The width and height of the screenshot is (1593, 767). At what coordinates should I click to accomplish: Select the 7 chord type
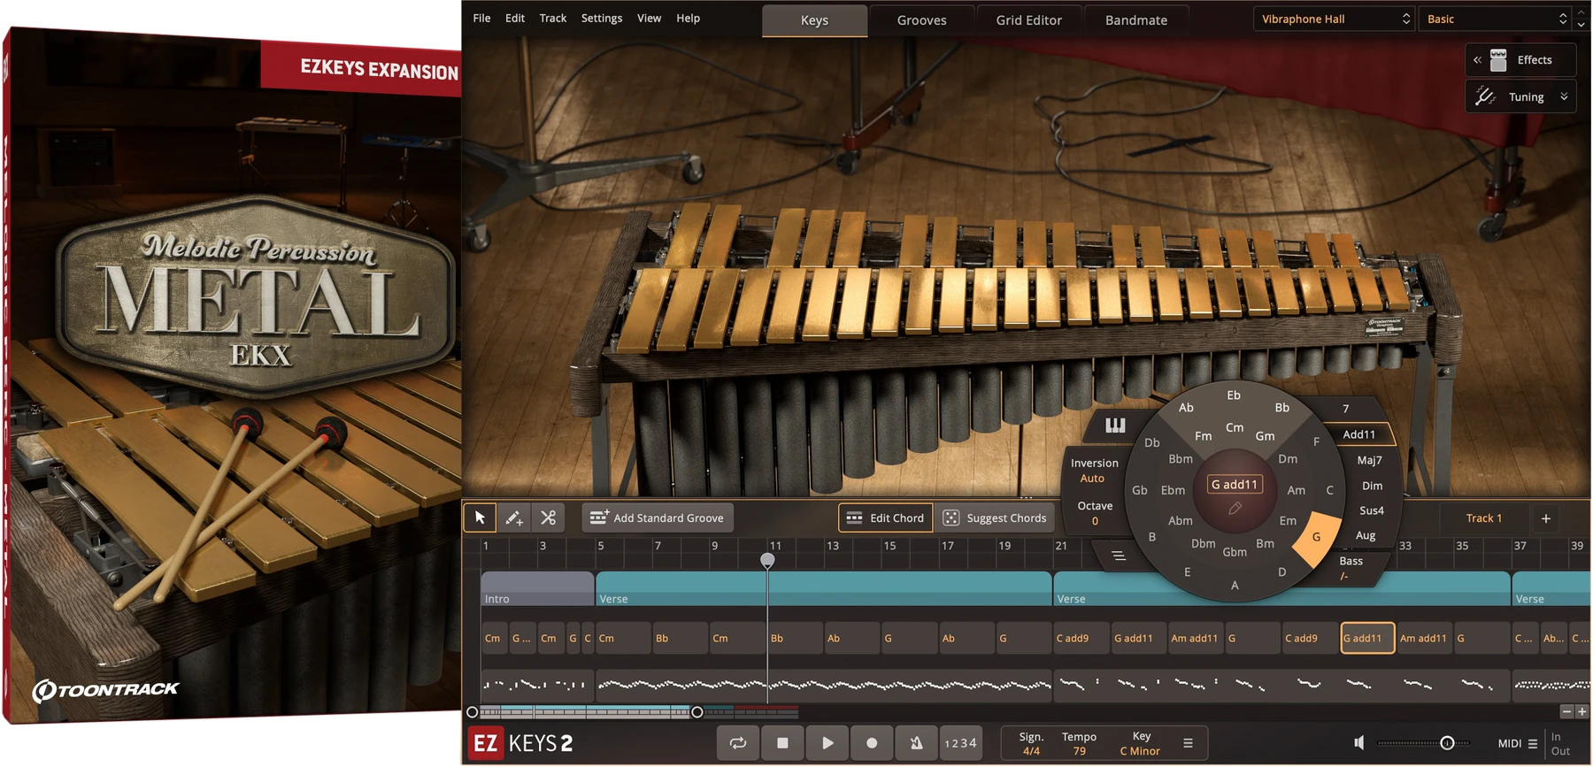pyautogui.click(x=1346, y=409)
